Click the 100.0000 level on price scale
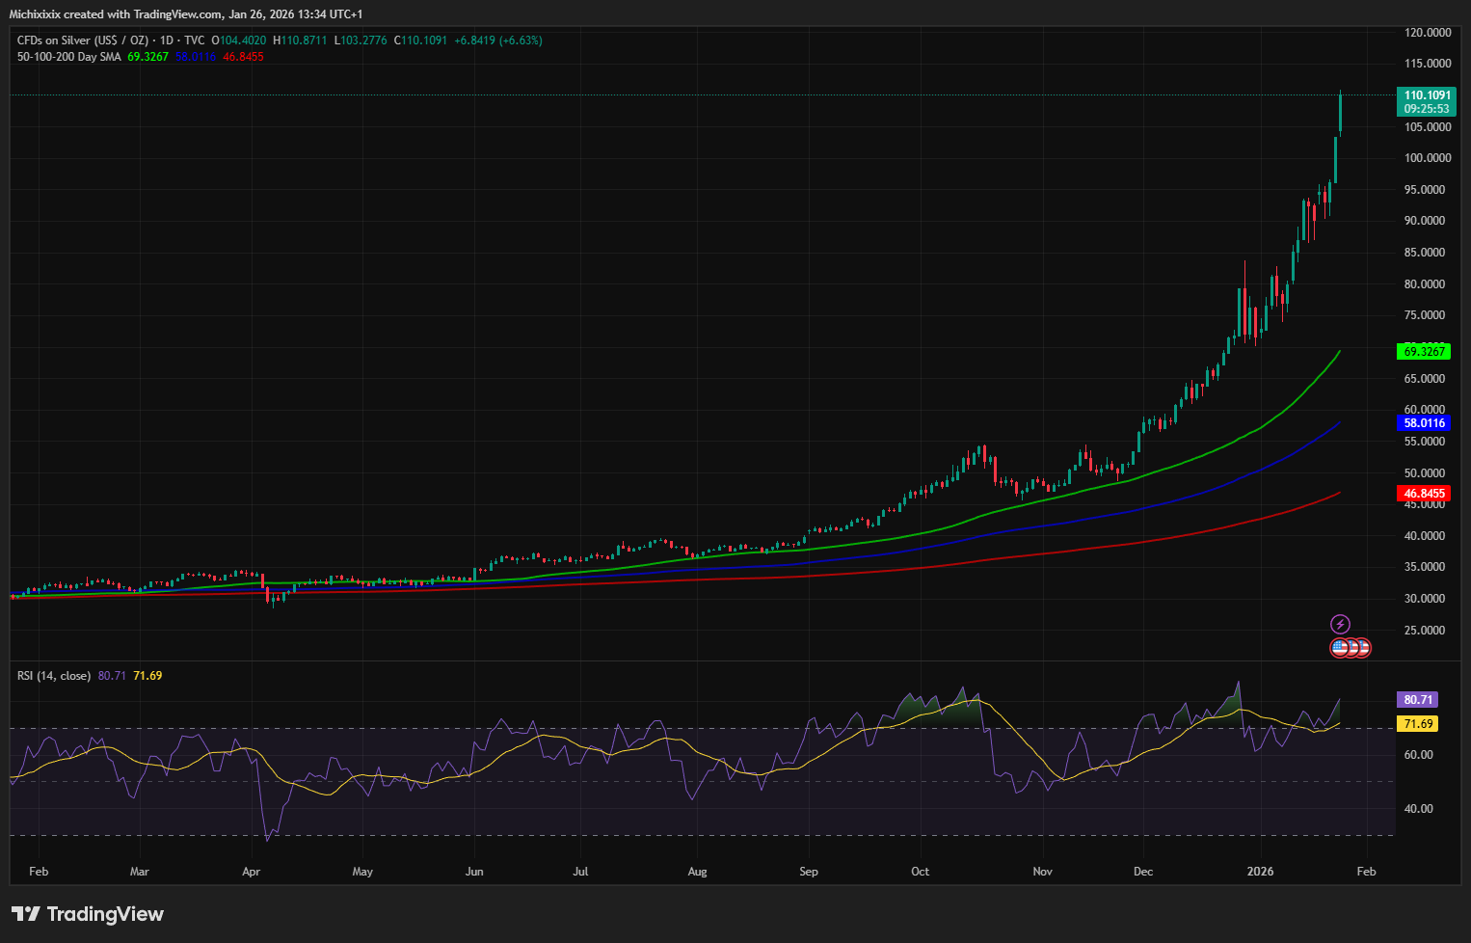Image resolution: width=1471 pixels, height=943 pixels. pyautogui.click(x=1427, y=158)
